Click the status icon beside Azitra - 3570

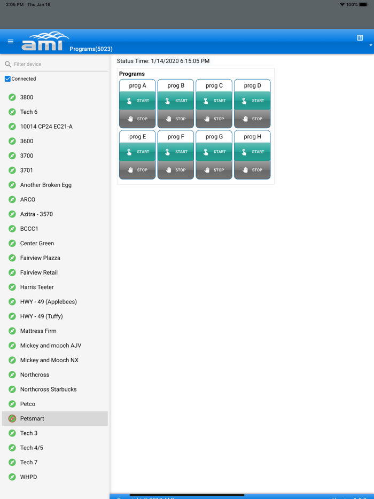[12, 214]
